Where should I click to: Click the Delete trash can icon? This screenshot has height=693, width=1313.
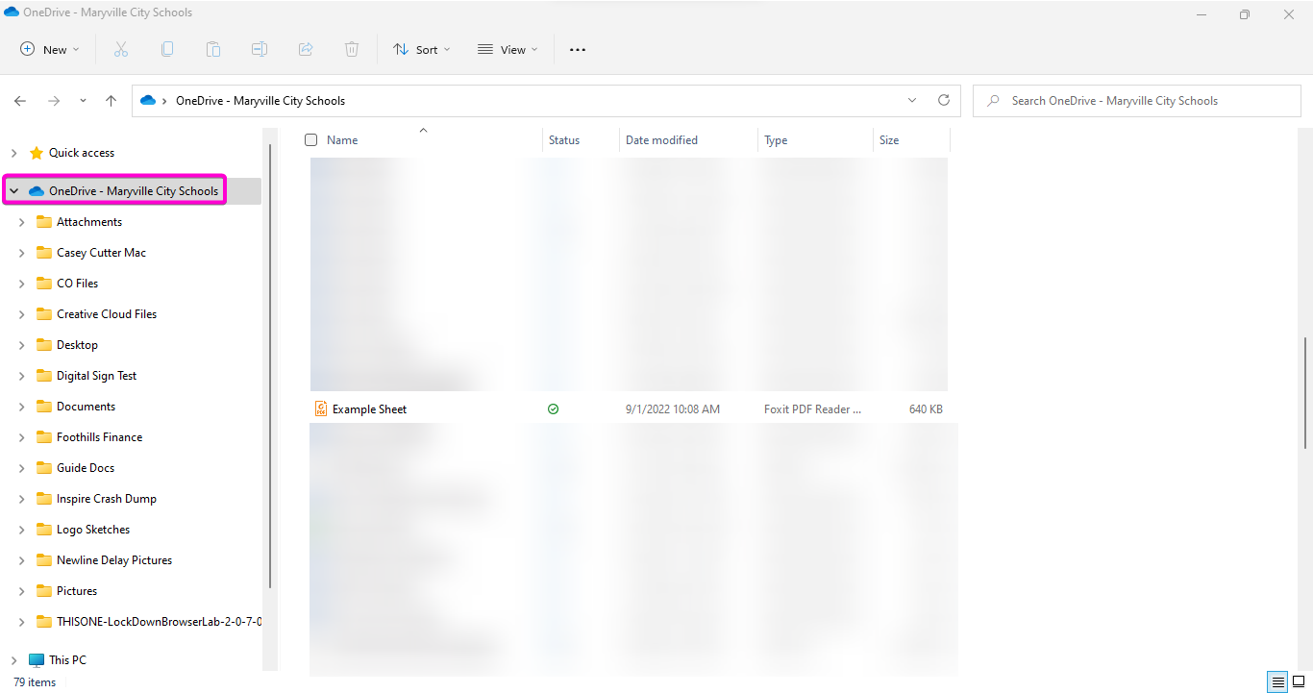tap(352, 49)
